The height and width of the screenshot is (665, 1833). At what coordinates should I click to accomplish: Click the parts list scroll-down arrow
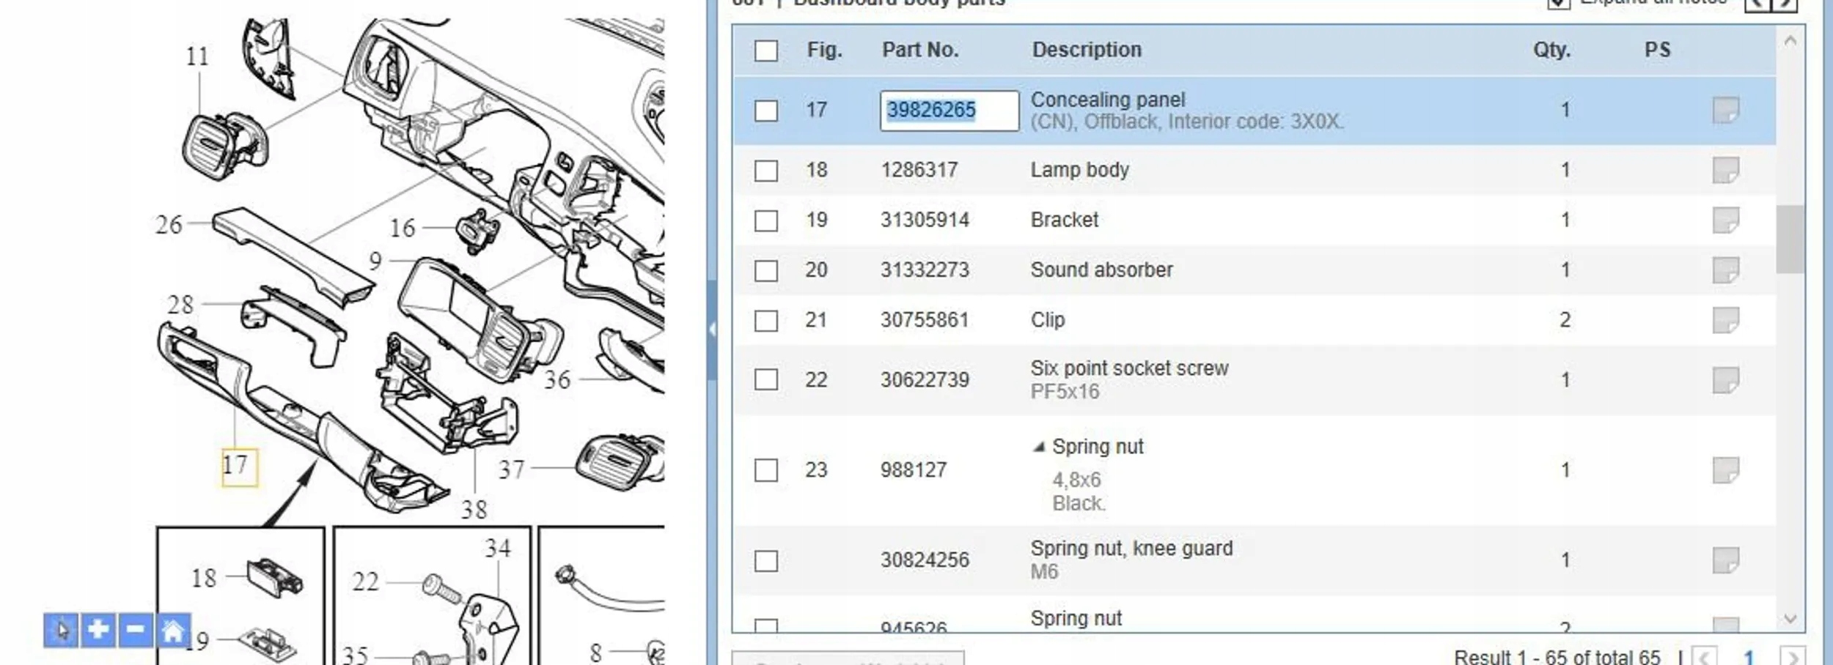coord(1790,619)
